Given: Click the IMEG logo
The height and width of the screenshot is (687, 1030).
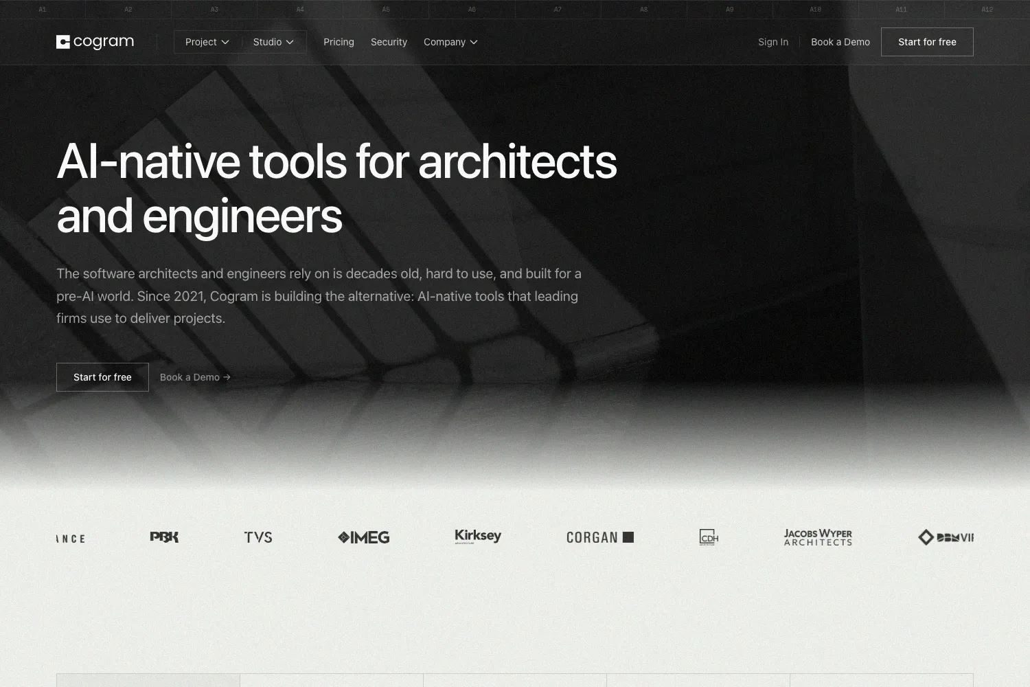Looking at the screenshot, I should 364,537.
